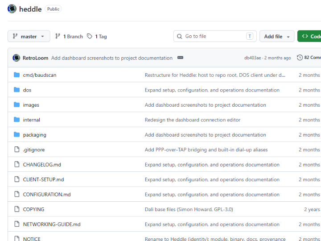Open 'Redesign the dashboard connection editor' commit
The width and height of the screenshot is (321, 241).
193,120
